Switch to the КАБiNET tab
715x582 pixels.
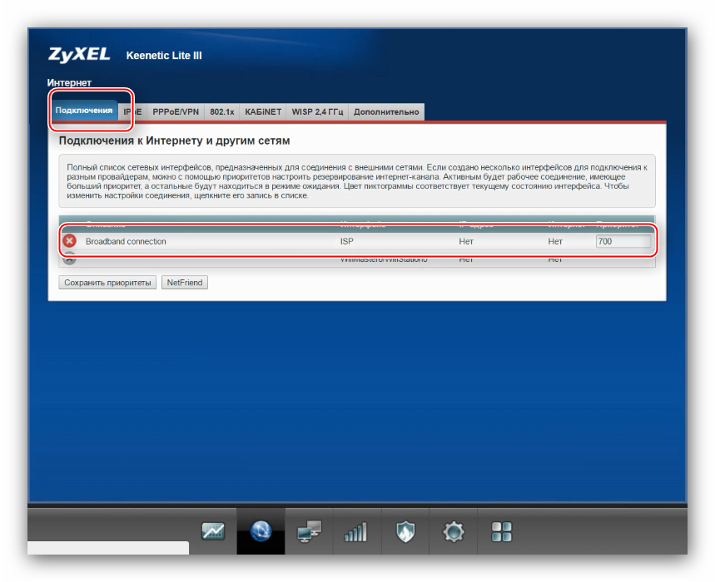coord(263,112)
